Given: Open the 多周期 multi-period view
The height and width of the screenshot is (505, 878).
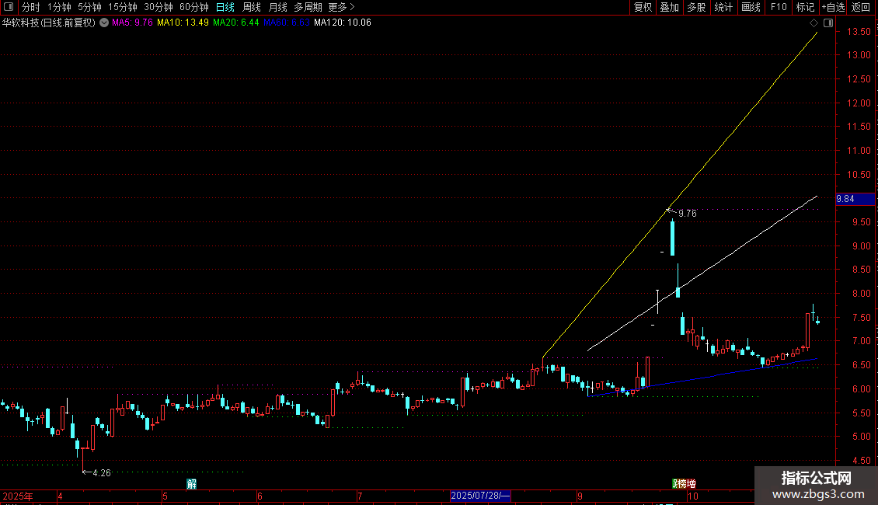Looking at the screenshot, I should pos(308,7).
